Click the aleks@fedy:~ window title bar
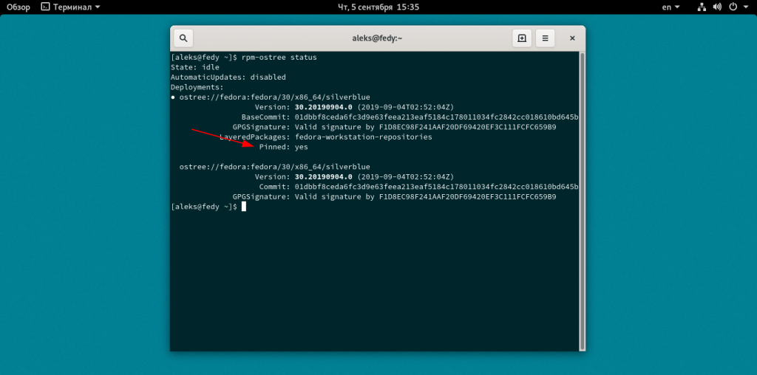Image resolution: width=757 pixels, height=375 pixels. pos(378,38)
